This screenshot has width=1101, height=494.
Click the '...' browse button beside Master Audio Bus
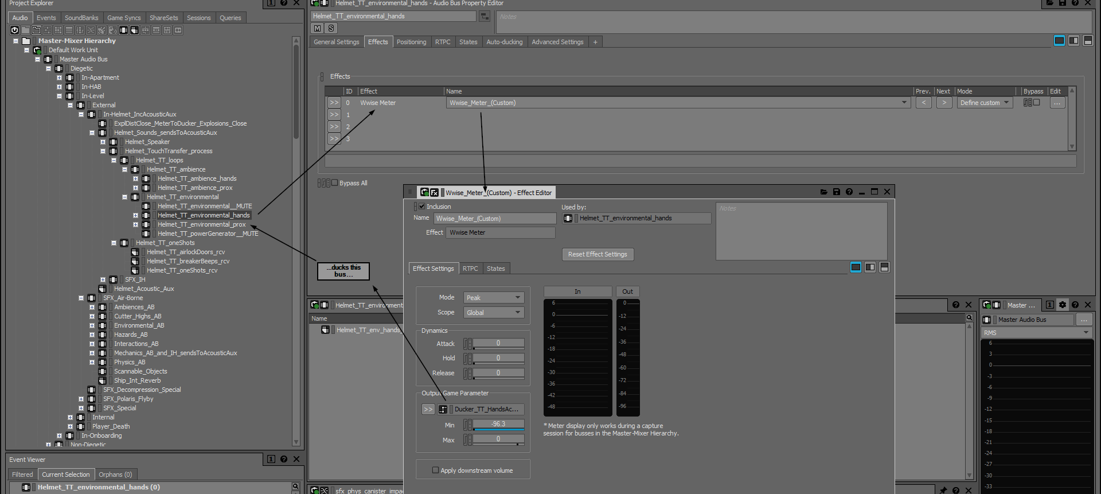1084,320
